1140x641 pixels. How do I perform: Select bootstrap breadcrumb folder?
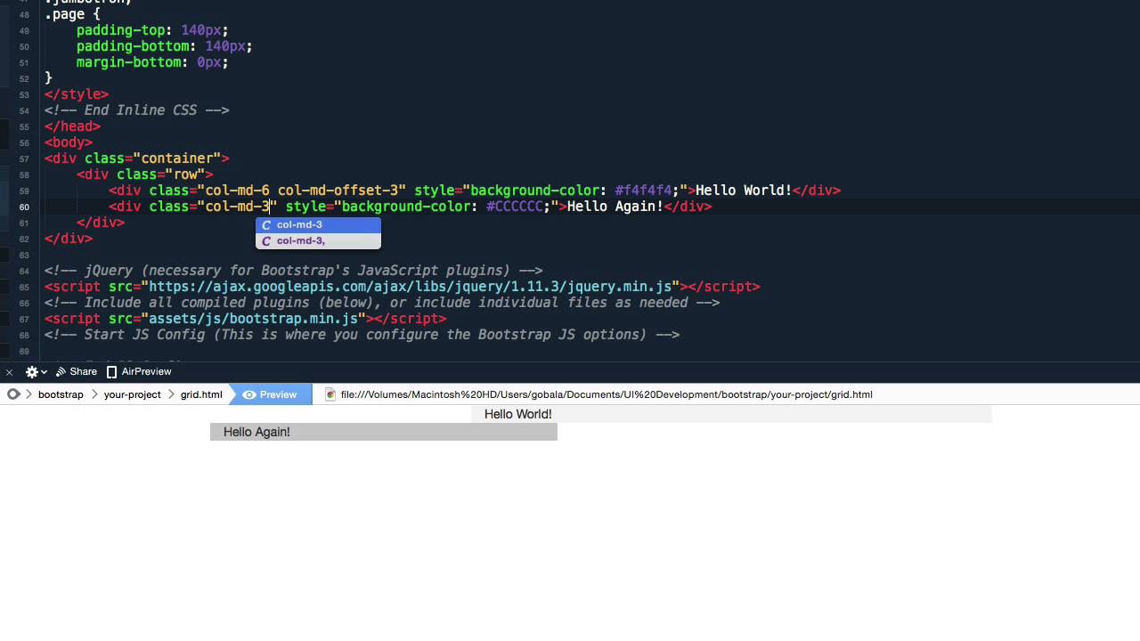click(61, 394)
